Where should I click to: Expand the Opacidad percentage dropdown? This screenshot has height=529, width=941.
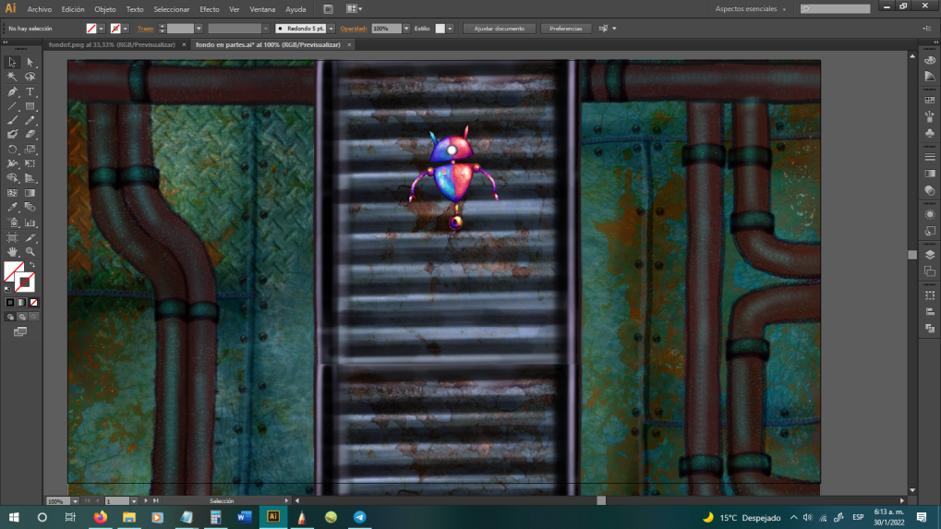coord(406,29)
